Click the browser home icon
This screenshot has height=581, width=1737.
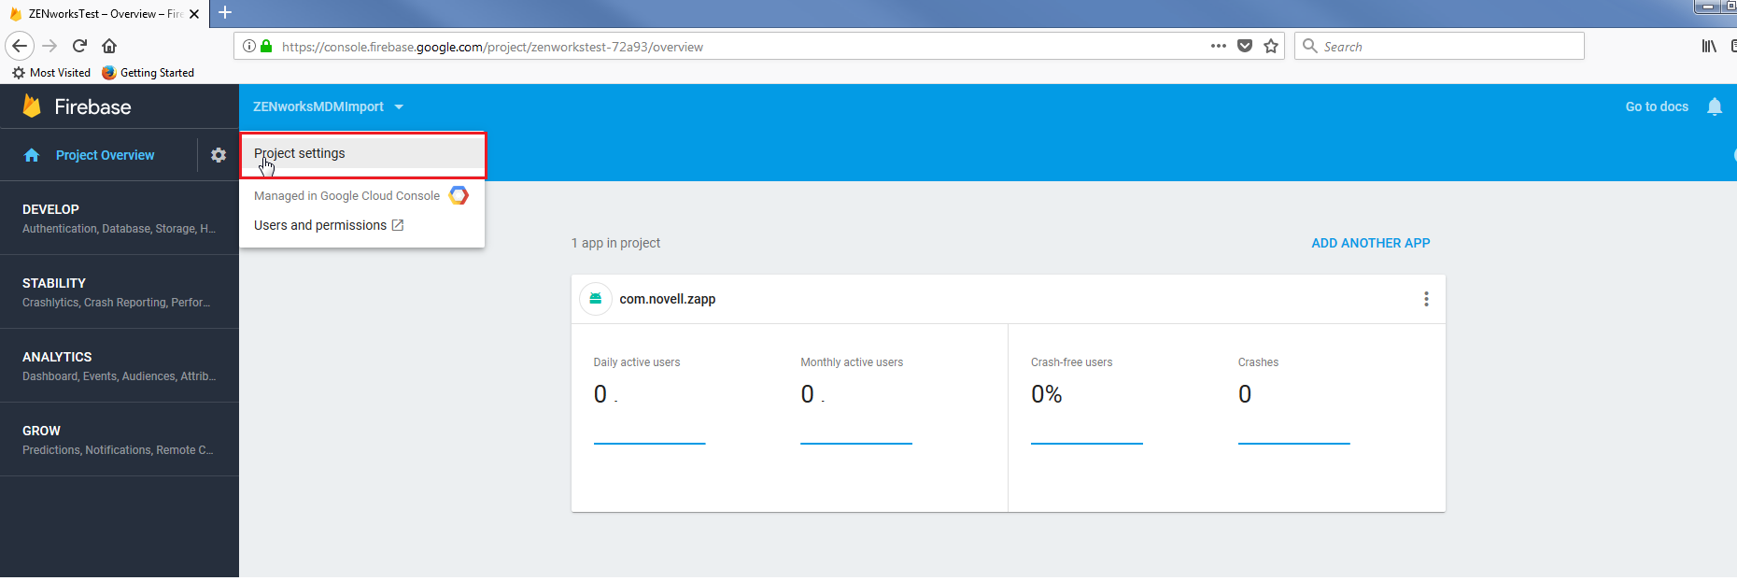point(109,46)
